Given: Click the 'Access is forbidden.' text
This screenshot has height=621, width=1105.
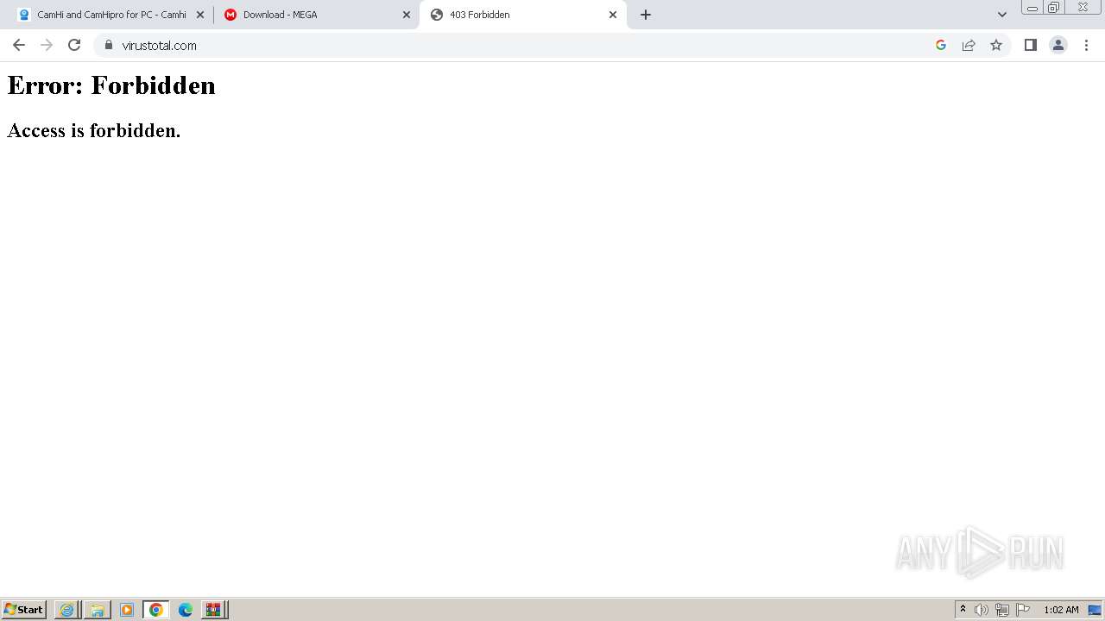Looking at the screenshot, I should pos(94,130).
